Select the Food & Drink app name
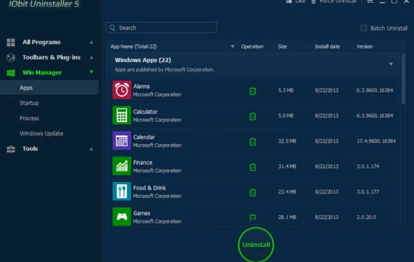The width and height of the screenshot is (414, 262). click(x=150, y=188)
